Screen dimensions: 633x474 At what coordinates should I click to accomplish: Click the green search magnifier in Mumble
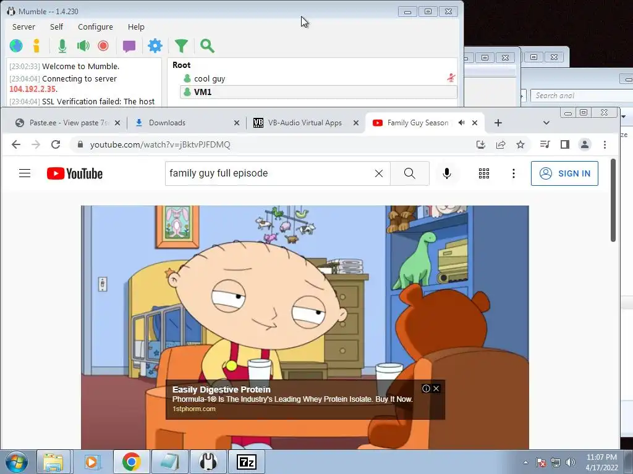click(207, 46)
